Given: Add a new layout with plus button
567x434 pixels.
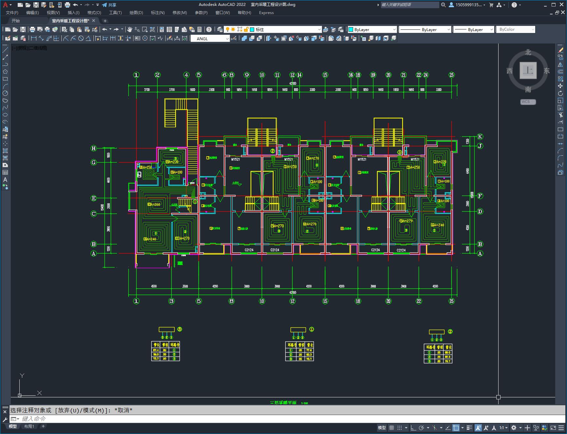Looking at the screenshot, I should coord(43,426).
